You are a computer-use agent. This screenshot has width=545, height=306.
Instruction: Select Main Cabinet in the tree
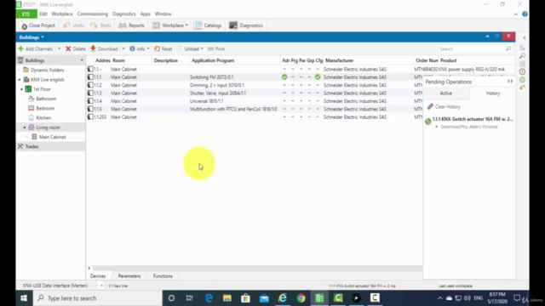pyautogui.click(x=52, y=137)
